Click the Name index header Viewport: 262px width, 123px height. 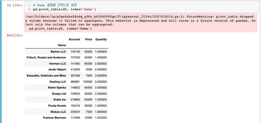coord(62,45)
